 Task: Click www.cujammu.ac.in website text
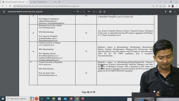(46, 45)
